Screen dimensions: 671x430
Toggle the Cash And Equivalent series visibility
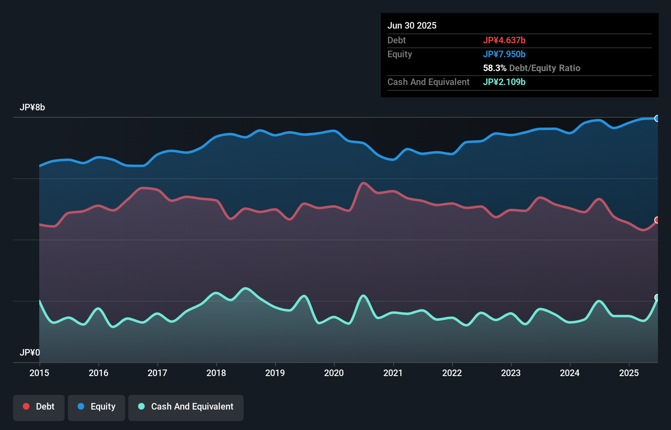[186, 407]
